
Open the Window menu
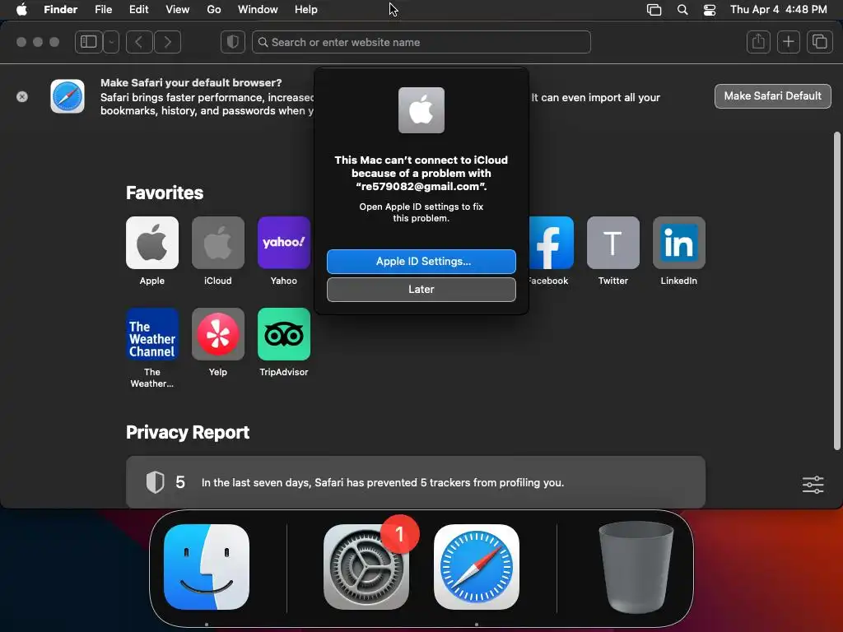258,9
